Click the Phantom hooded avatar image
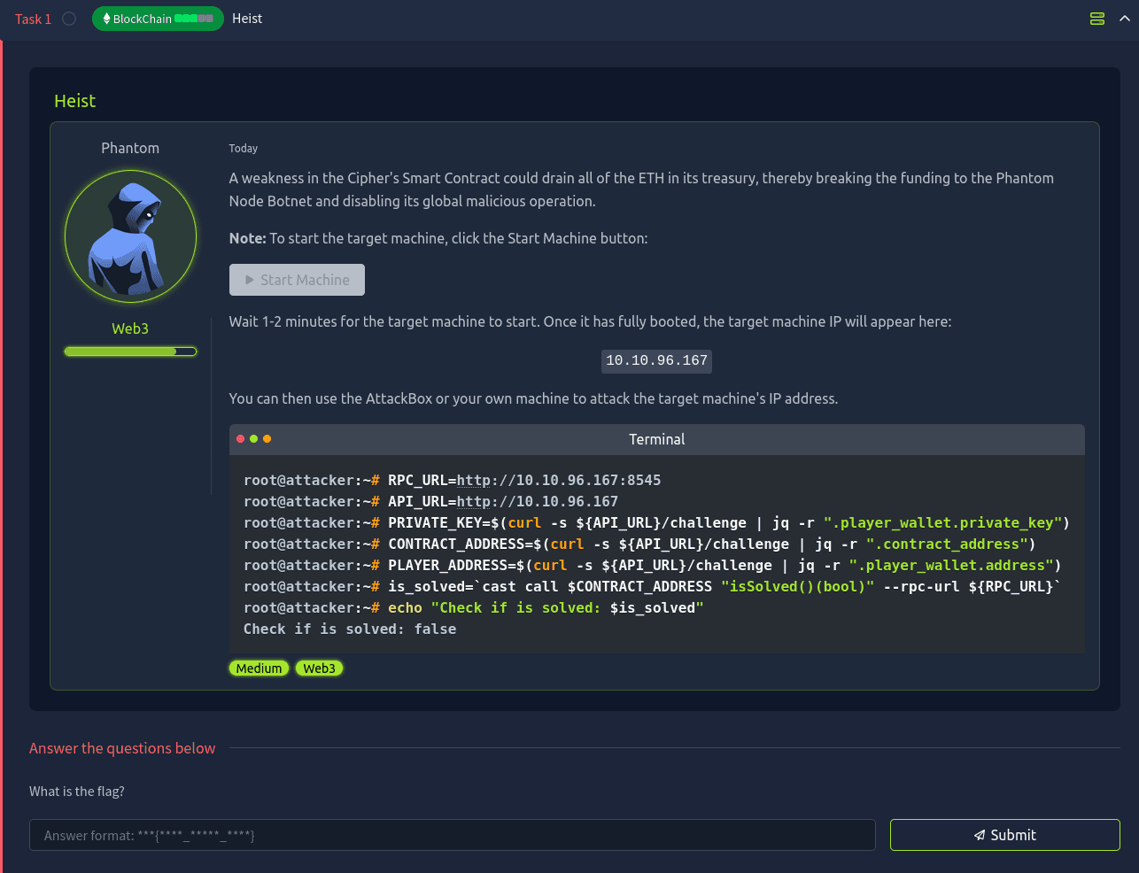 130,236
